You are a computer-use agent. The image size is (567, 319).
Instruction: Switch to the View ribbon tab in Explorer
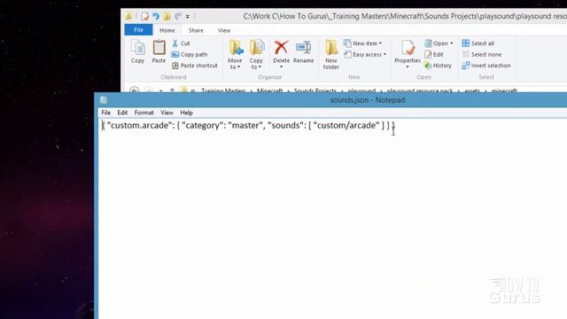point(224,30)
